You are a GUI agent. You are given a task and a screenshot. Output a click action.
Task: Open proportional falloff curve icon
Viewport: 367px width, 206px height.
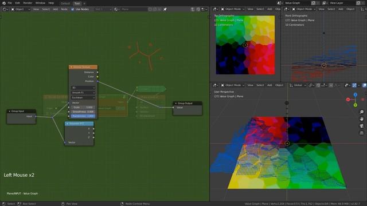click(337, 85)
